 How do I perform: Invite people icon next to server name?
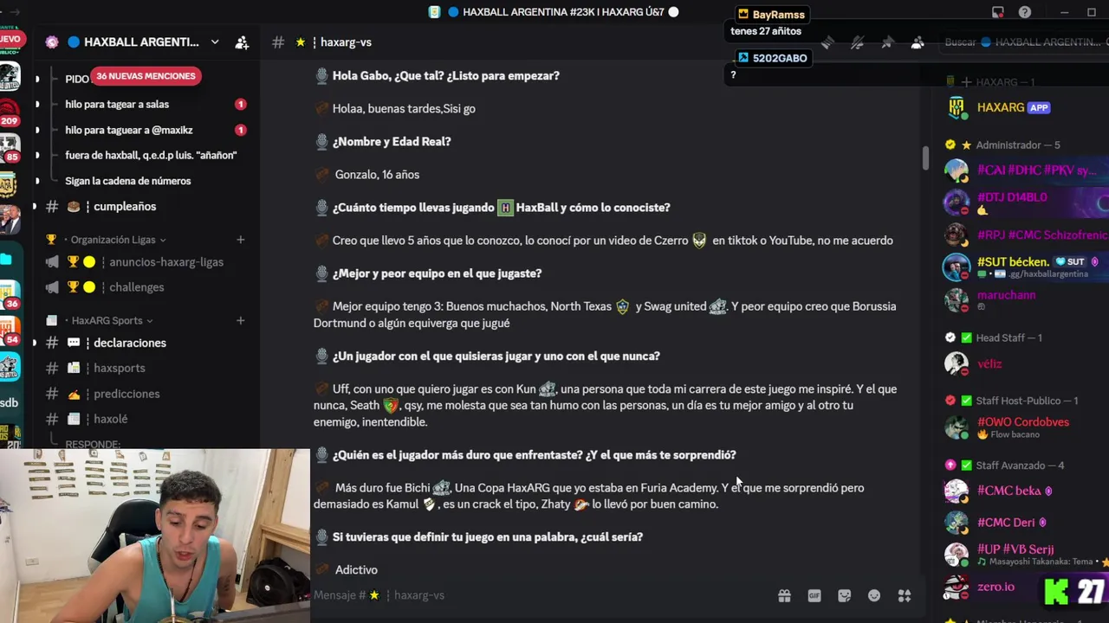(x=242, y=42)
